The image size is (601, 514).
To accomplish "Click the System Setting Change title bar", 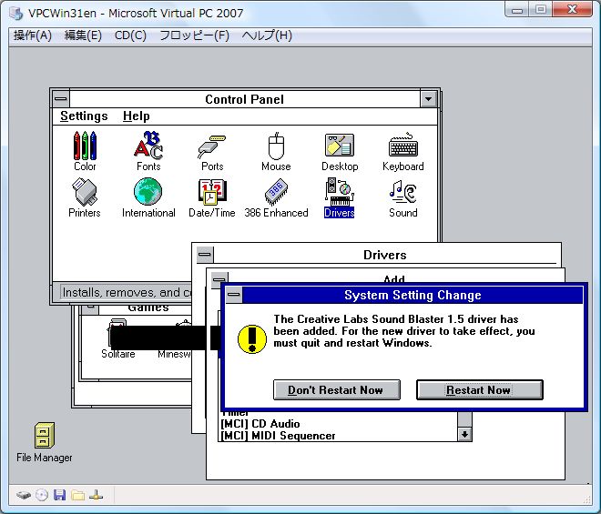I will pyautogui.click(x=413, y=295).
